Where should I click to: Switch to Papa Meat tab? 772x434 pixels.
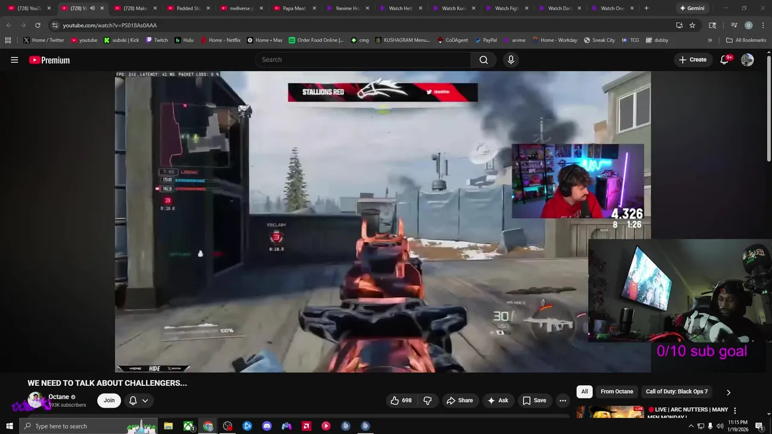[294, 8]
